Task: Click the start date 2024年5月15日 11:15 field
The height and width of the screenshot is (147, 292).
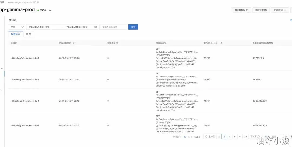Action: [44, 27]
